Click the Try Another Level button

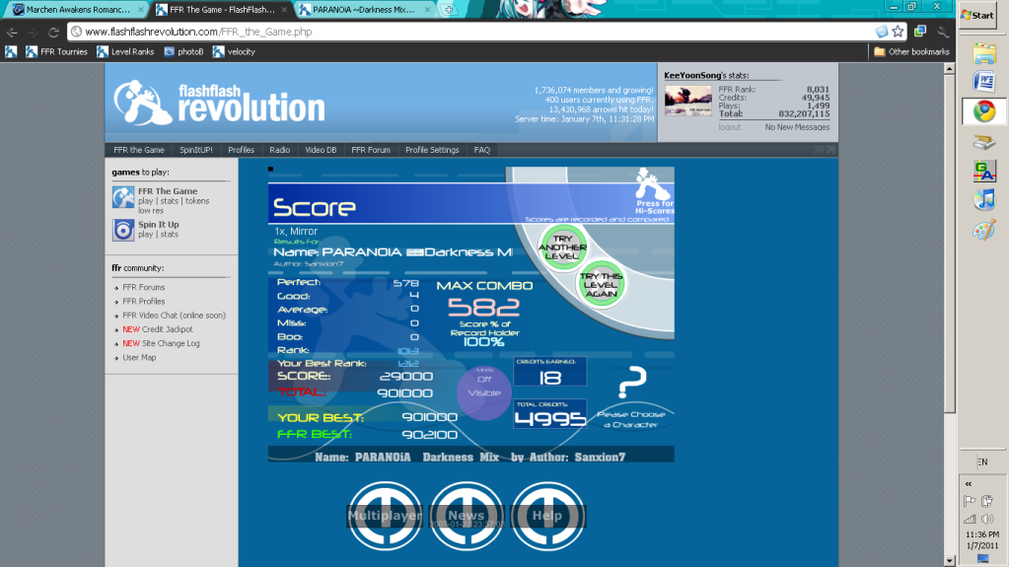point(563,247)
